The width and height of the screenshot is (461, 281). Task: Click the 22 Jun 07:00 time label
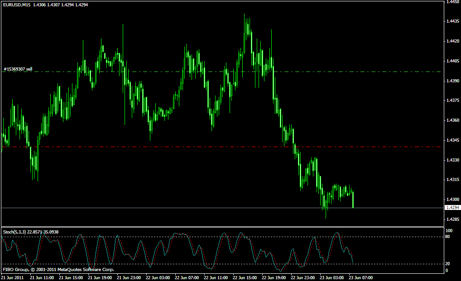(x=187, y=278)
